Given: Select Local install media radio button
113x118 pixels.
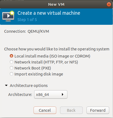Looking at the screenshot, I should (11, 56).
